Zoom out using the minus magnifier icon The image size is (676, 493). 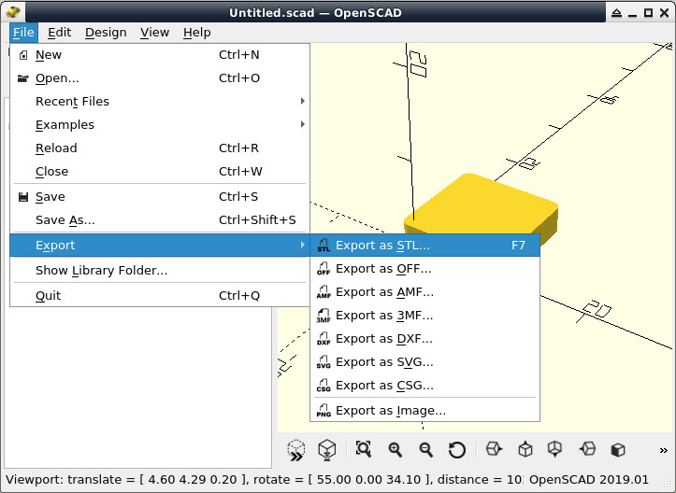(426, 450)
